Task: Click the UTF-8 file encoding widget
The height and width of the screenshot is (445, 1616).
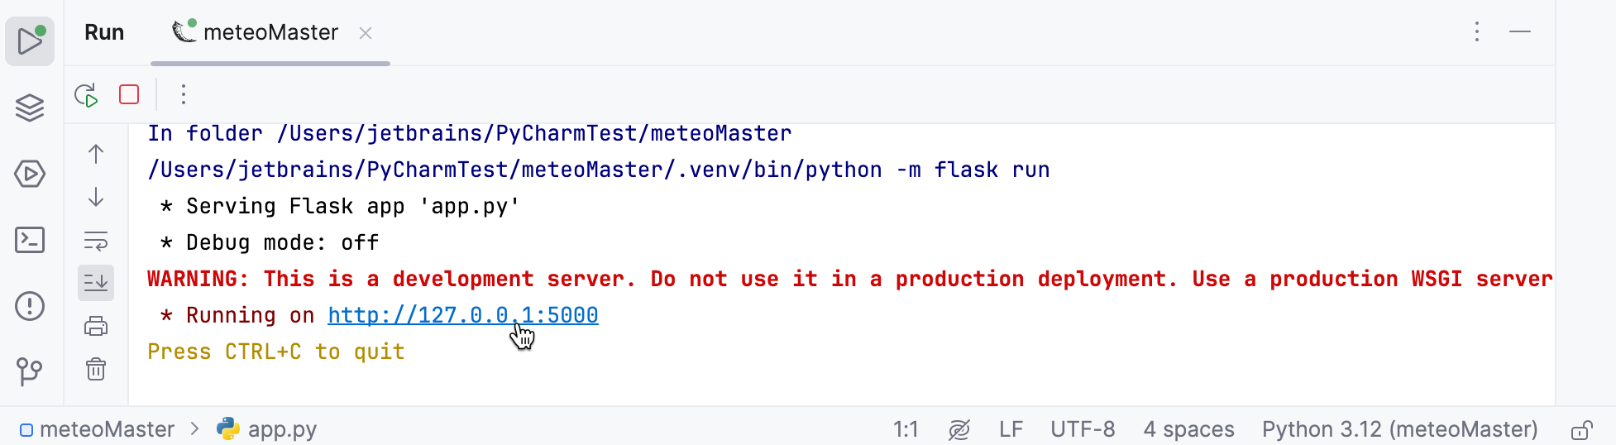Action: [x=1083, y=429]
